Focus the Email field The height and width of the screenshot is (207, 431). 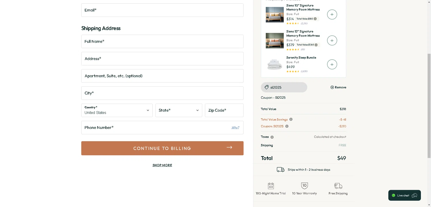[x=162, y=10]
